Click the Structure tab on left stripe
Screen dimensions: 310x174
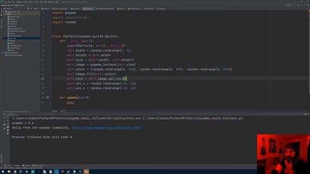1,23
